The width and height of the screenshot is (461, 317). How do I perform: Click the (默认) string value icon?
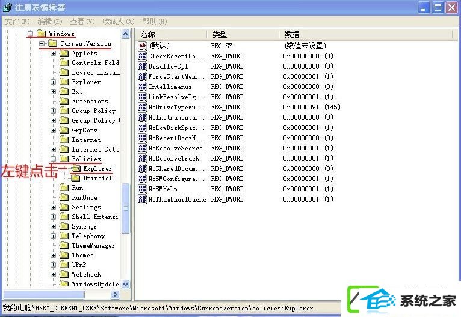pyautogui.click(x=143, y=46)
